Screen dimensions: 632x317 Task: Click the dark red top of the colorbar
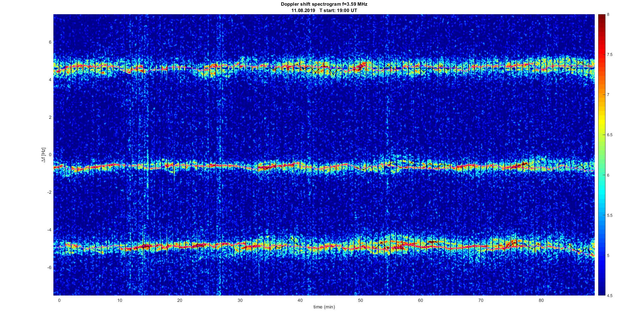click(x=602, y=19)
